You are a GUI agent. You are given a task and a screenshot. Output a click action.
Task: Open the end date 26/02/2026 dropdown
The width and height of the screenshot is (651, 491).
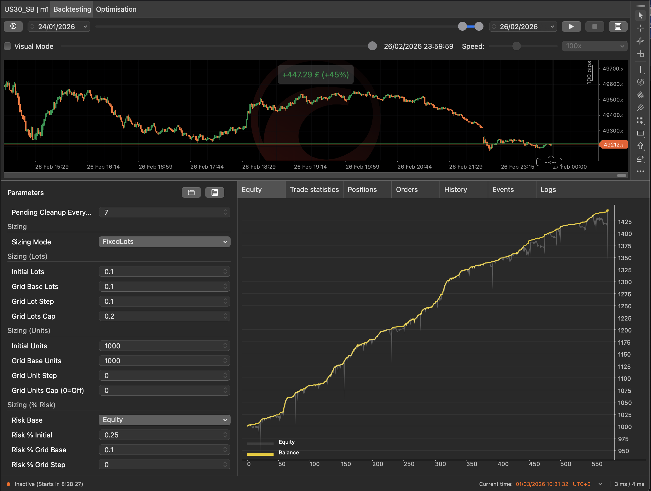[552, 27]
